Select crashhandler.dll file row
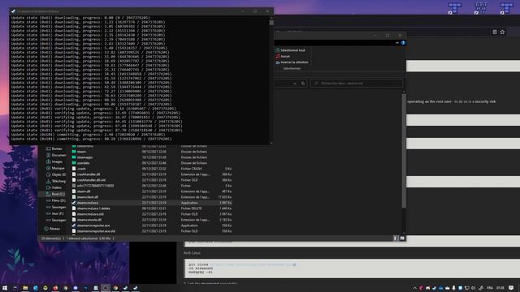Image resolution: width=520 pixels, height=292 pixels. click(152, 174)
